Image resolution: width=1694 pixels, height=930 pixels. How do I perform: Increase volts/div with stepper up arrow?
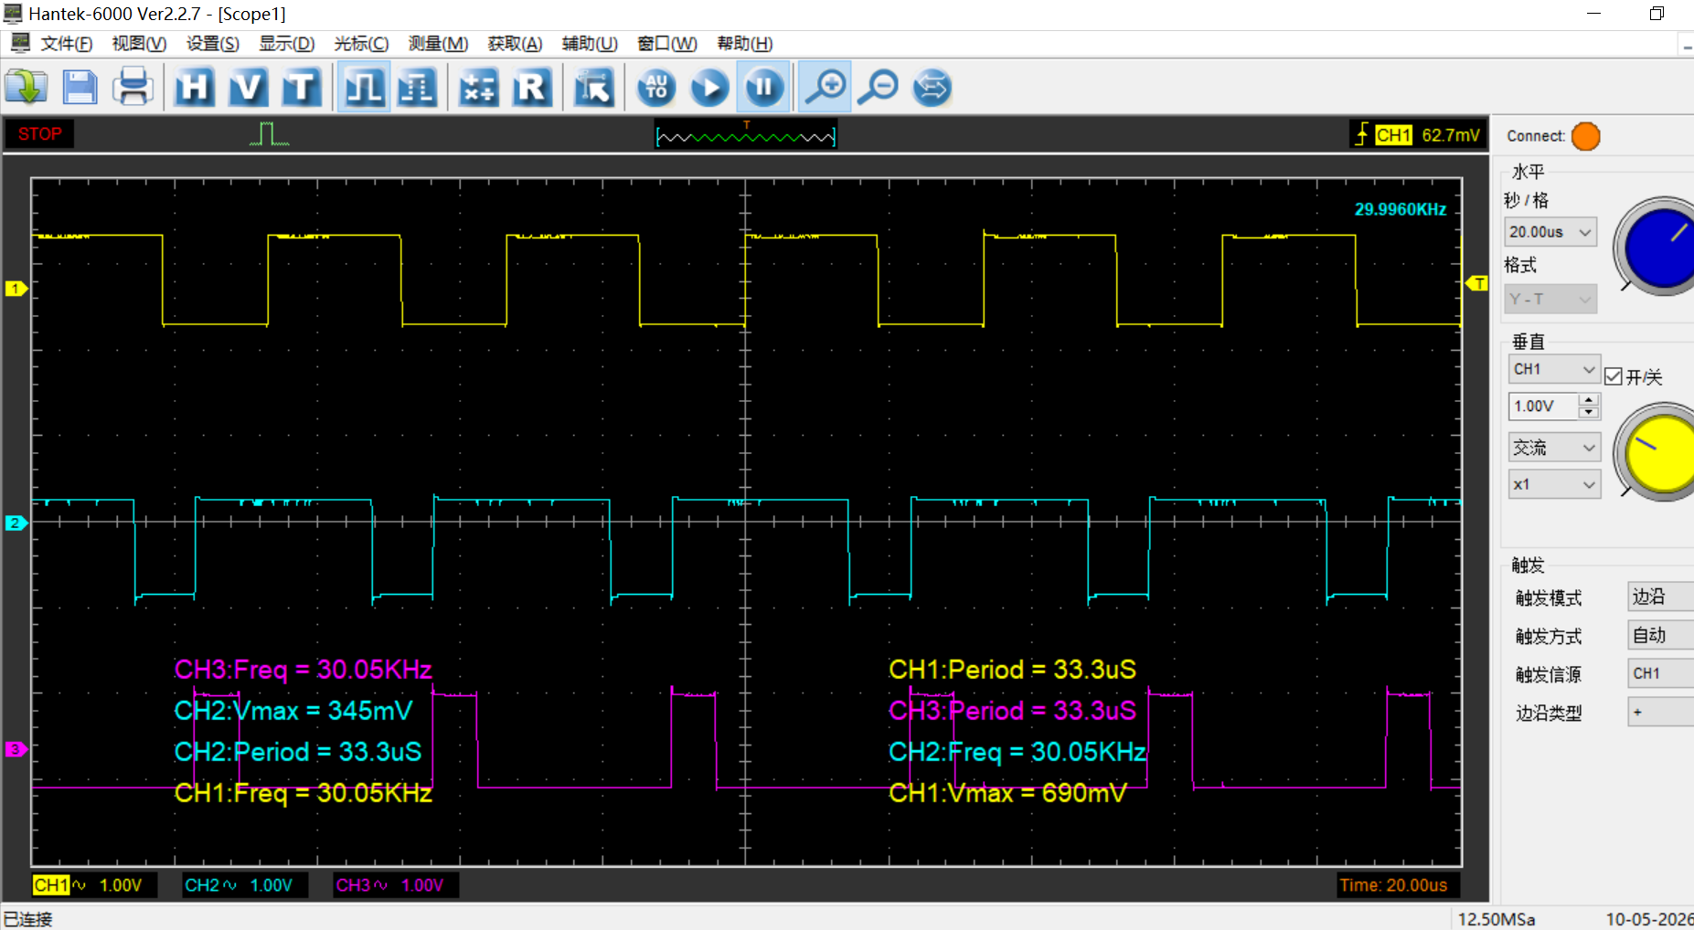click(x=1590, y=400)
